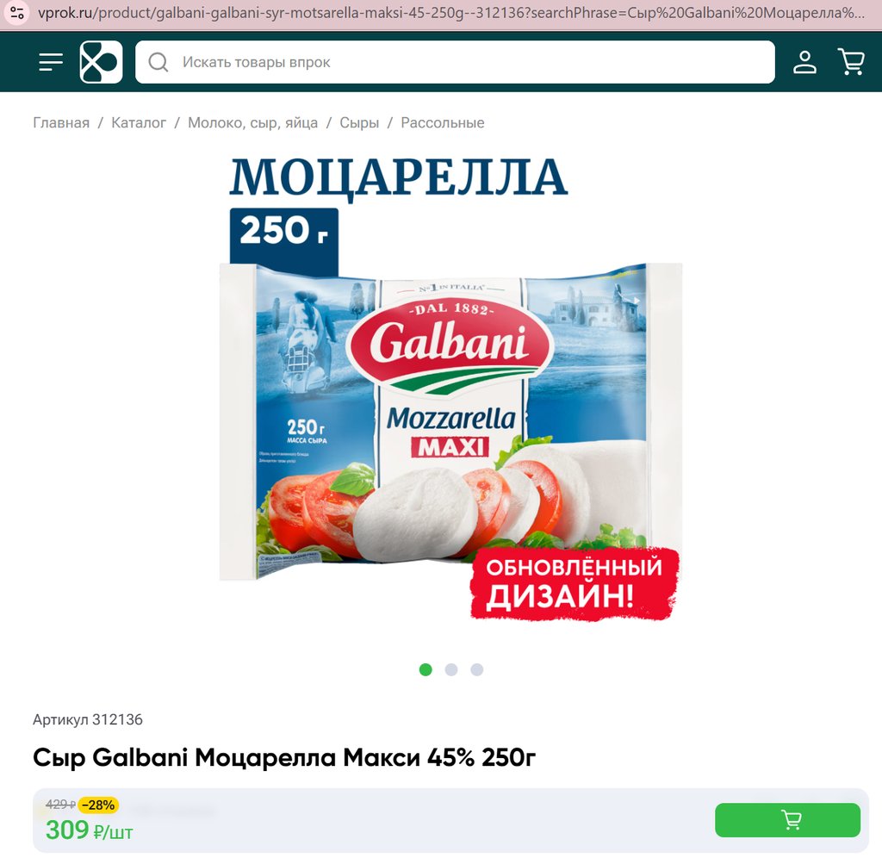Add the mozzarella to cart with green button

[x=787, y=820]
